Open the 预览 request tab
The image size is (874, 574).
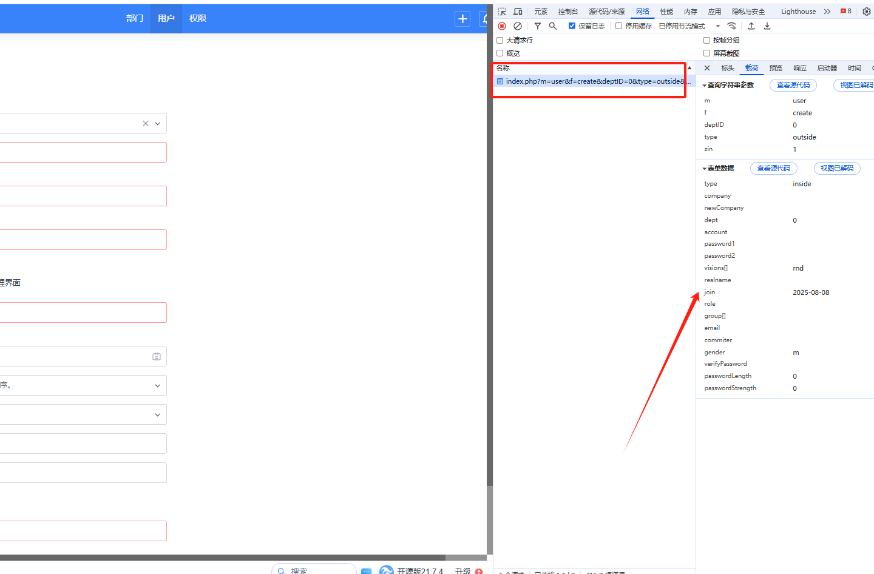tap(776, 68)
